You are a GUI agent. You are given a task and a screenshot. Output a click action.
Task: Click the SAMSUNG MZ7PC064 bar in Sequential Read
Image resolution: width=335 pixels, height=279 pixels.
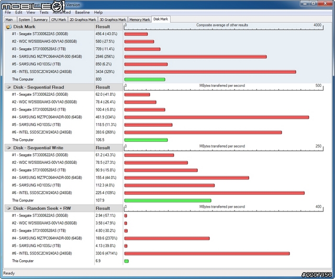pyautogui.click(x=217, y=117)
